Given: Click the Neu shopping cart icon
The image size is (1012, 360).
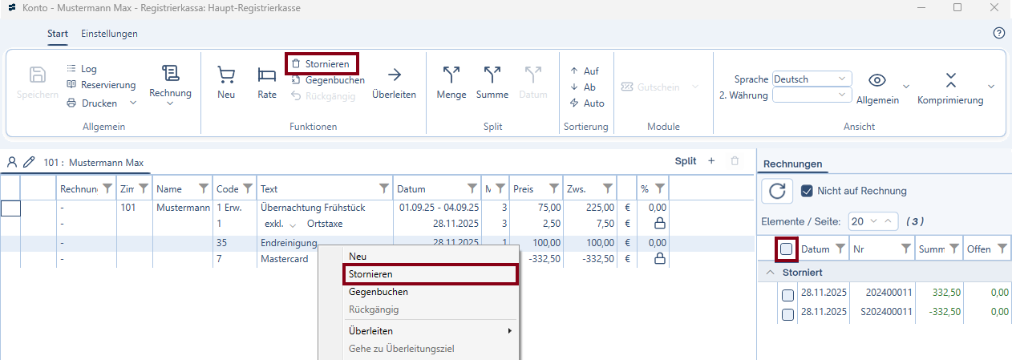Looking at the screenshot, I should click(x=226, y=75).
